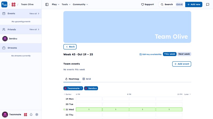Click the Support heart icon
This screenshot has height=119, width=213.
[x=142, y=4]
